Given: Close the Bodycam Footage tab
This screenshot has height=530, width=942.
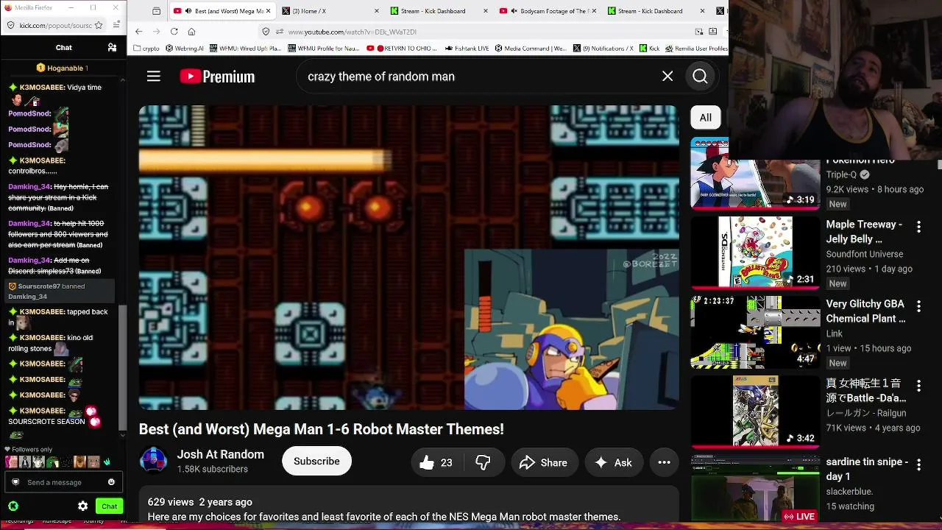Looking at the screenshot, I should click(595, 11).
